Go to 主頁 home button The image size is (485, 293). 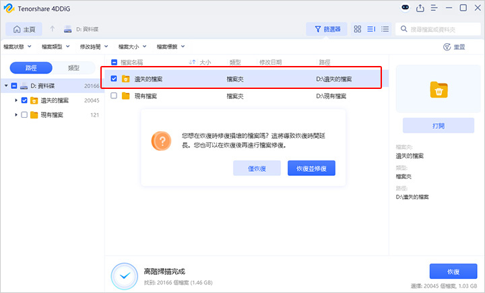click(24, 30)
